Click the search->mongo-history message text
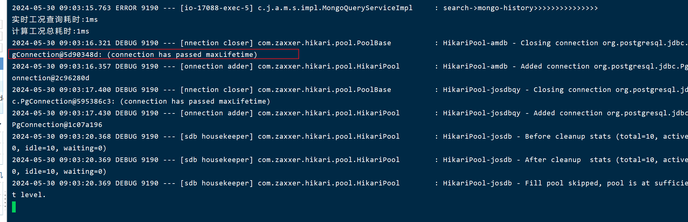The width and height of the screenshot is (688, 222). 520,8
